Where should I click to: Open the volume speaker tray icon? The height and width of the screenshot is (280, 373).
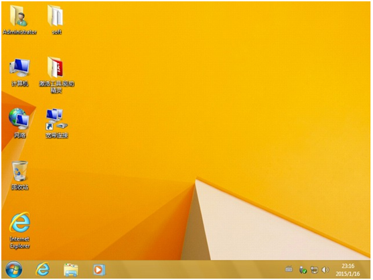click(x=325, y=270)
